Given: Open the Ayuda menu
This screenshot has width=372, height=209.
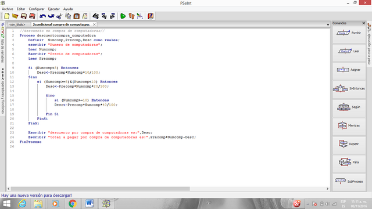Looking at the screenshot, I should (68, 9).
